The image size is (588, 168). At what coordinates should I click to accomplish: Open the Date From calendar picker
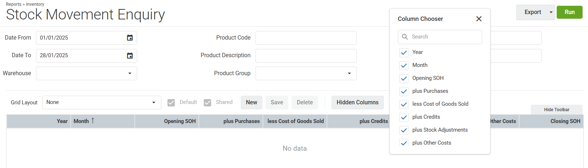130,38
